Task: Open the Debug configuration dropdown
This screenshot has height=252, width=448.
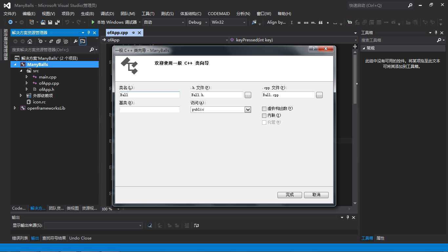Action: coord(206,22)
